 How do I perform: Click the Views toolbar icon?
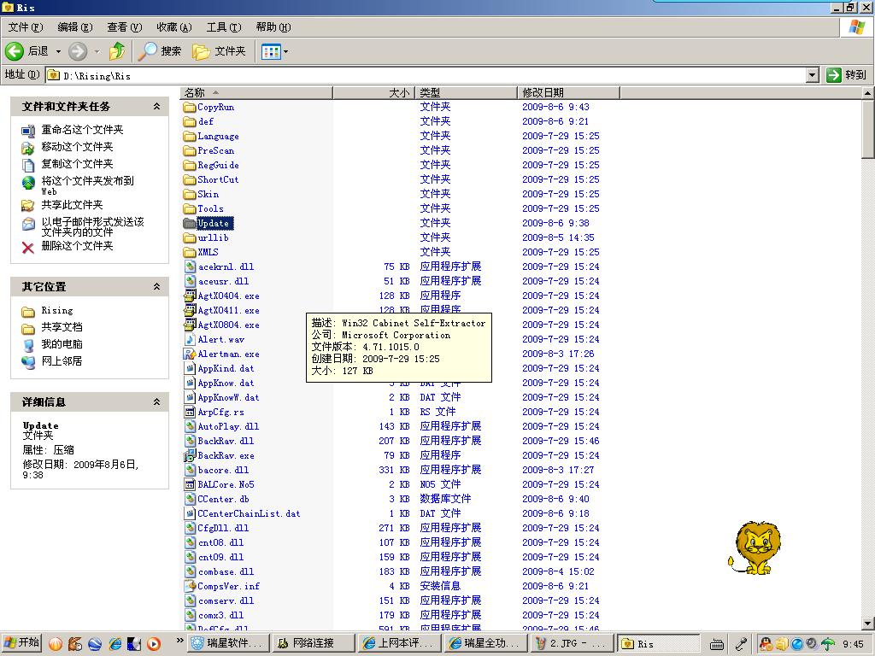point(271,52)
